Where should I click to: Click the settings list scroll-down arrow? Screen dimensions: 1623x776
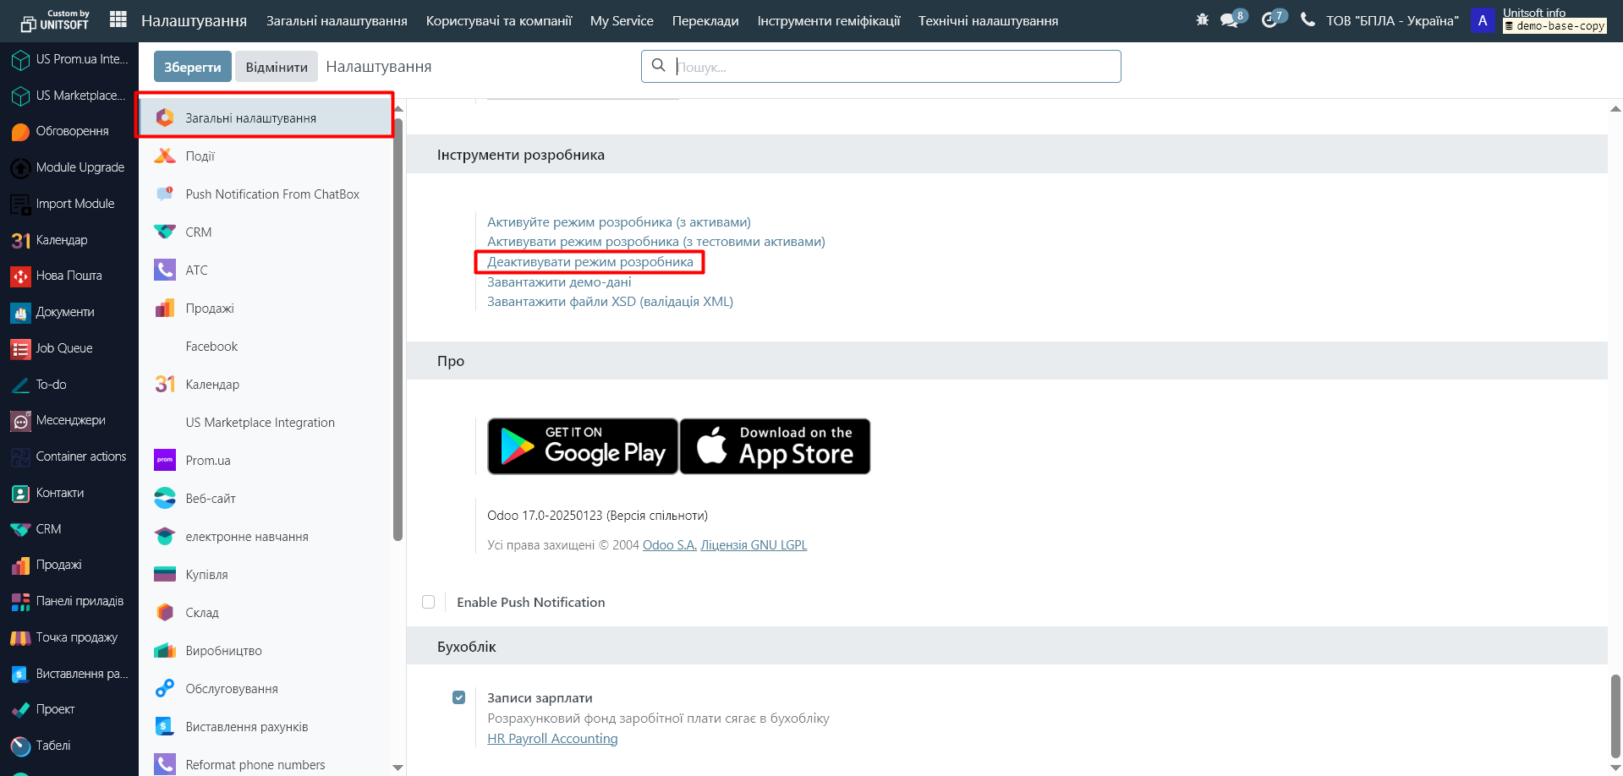coord(398,767)
